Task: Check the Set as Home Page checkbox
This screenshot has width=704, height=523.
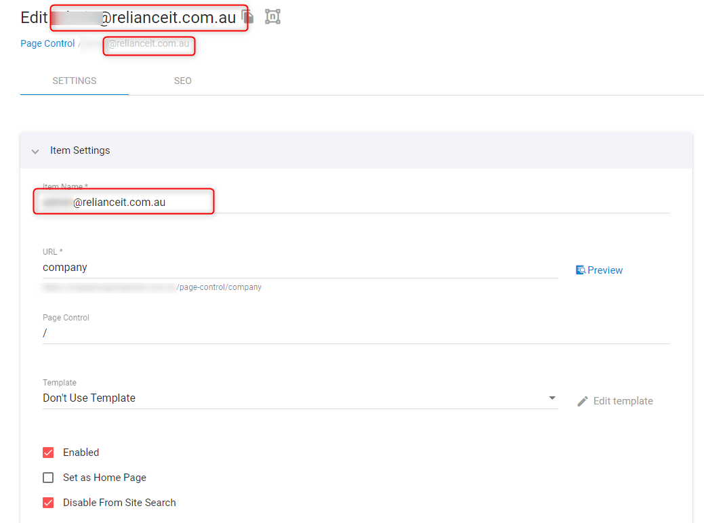Action: coord(48,478)
